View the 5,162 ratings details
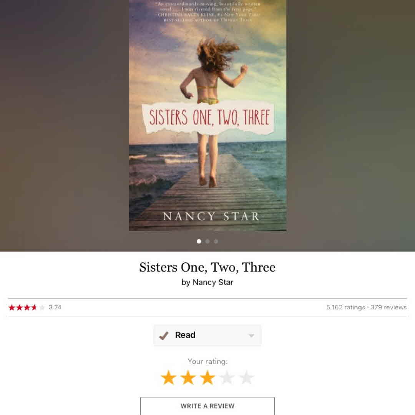Viewport: 415px width, 415px height. 345,307
